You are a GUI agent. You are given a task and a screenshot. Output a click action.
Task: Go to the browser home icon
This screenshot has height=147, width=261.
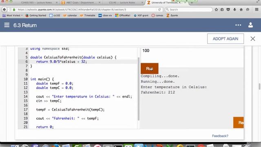click(241, 9)
